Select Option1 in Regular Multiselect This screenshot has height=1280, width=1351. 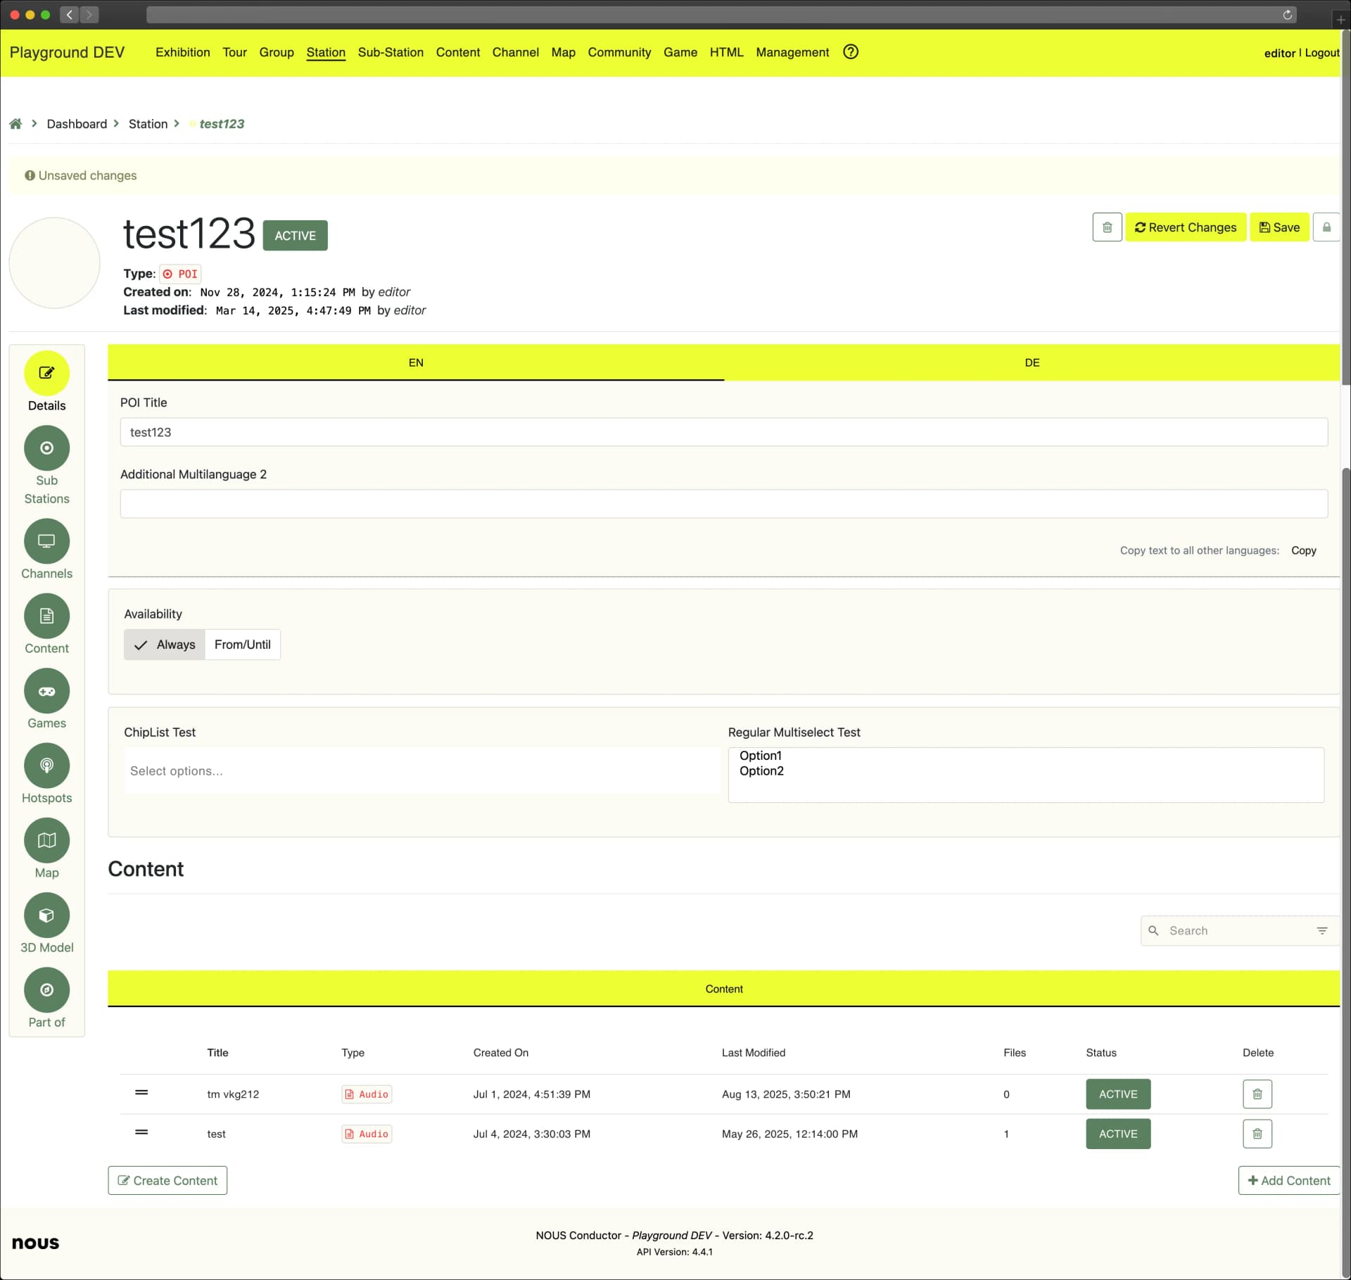tap(761, 756)
